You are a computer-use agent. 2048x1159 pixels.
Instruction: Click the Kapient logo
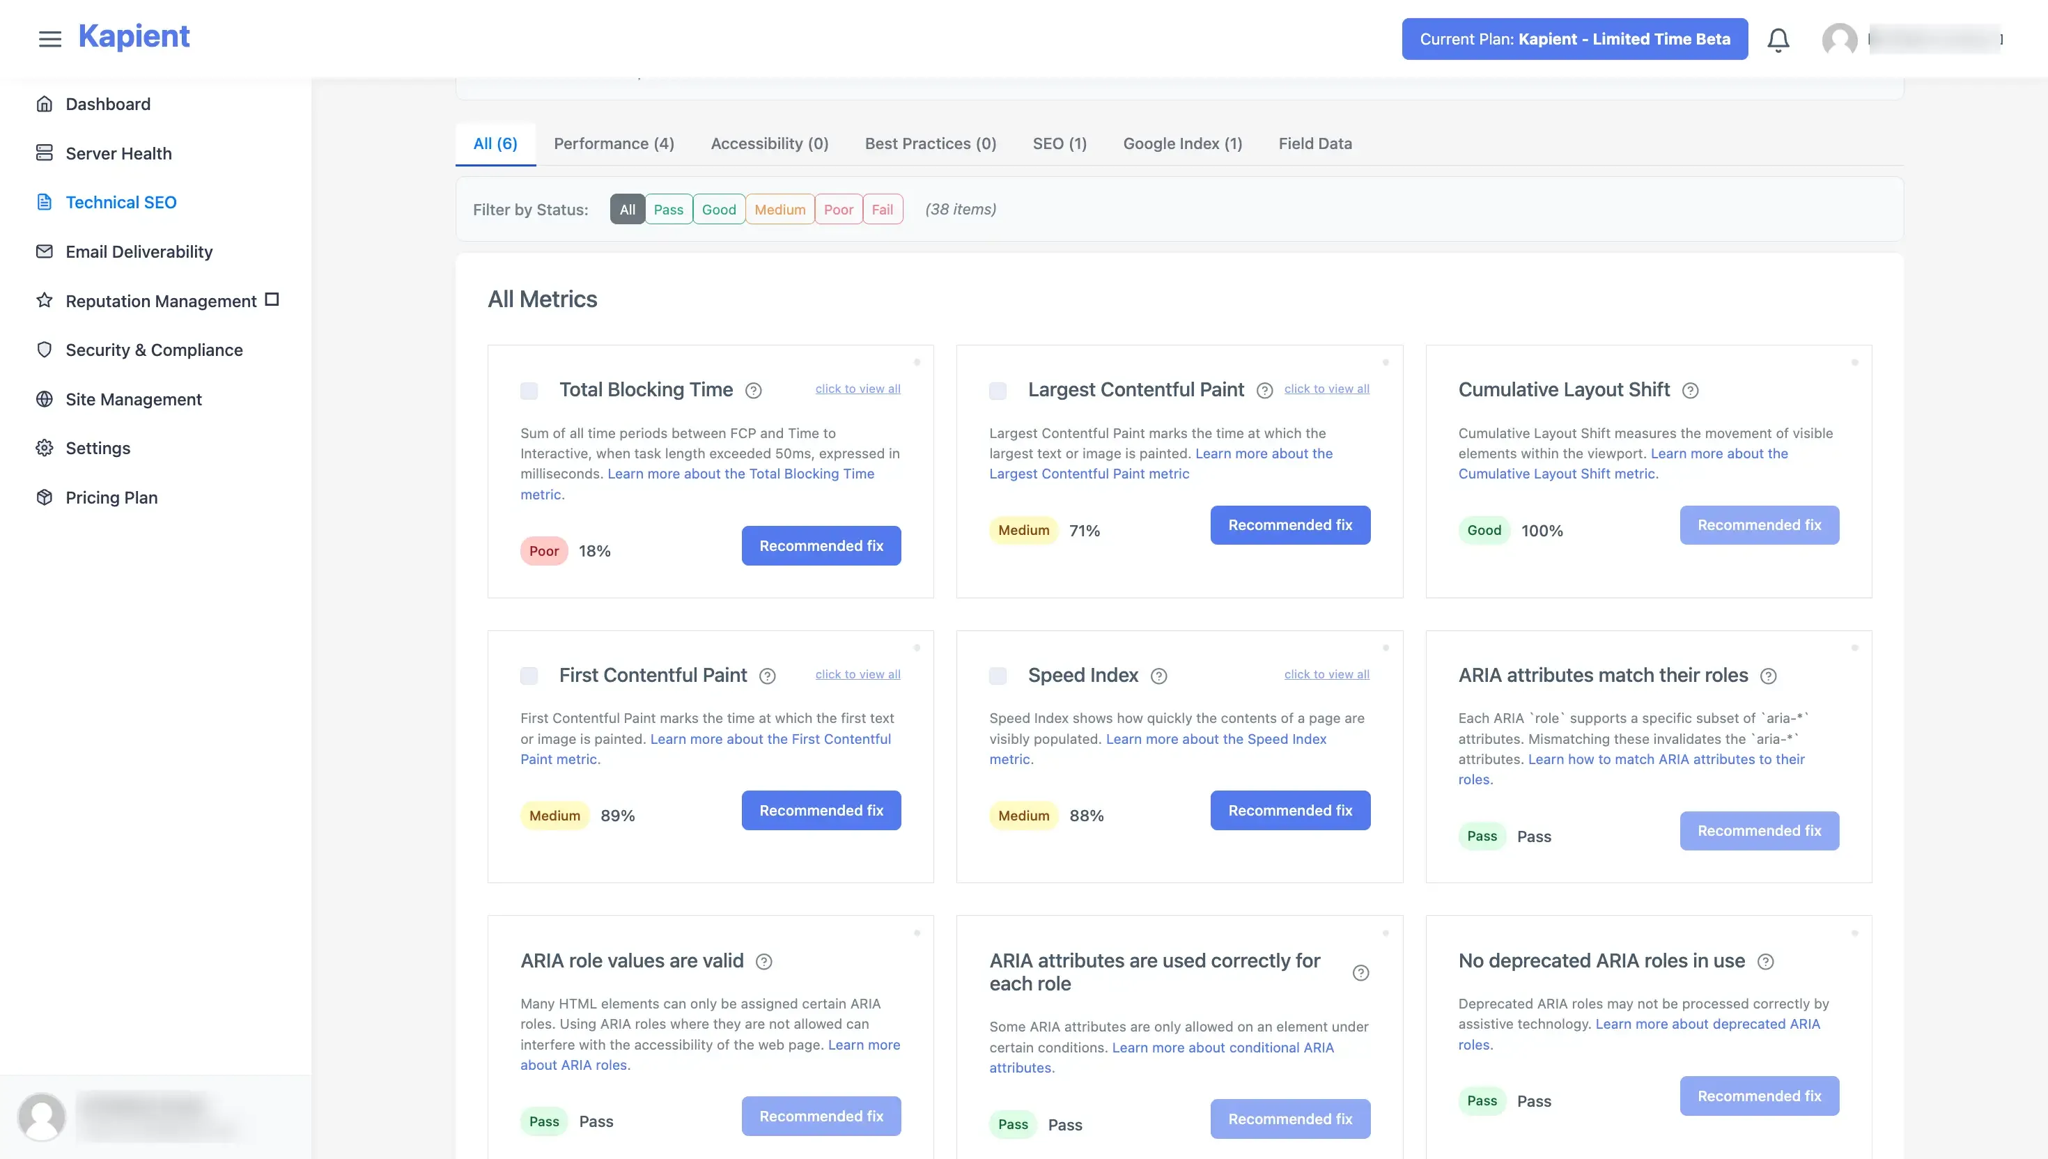click(x=134, y=37)
